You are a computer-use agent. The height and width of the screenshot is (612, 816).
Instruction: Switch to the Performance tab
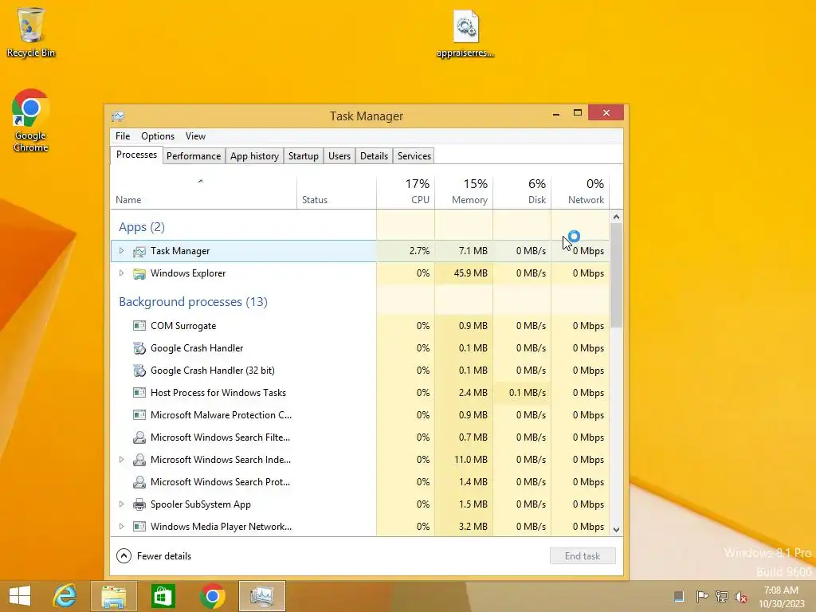pos(194,156)
